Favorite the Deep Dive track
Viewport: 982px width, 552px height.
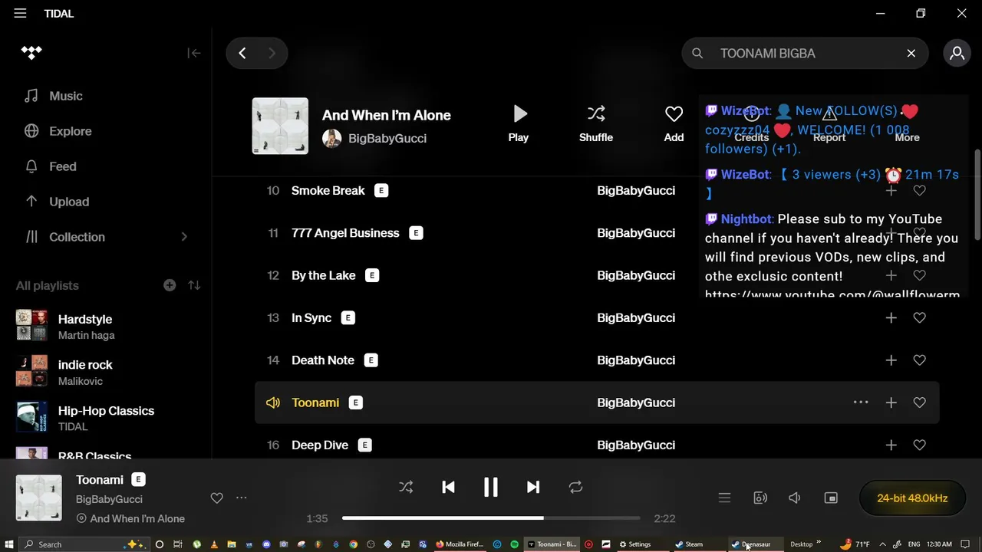(x=919, y=445)
